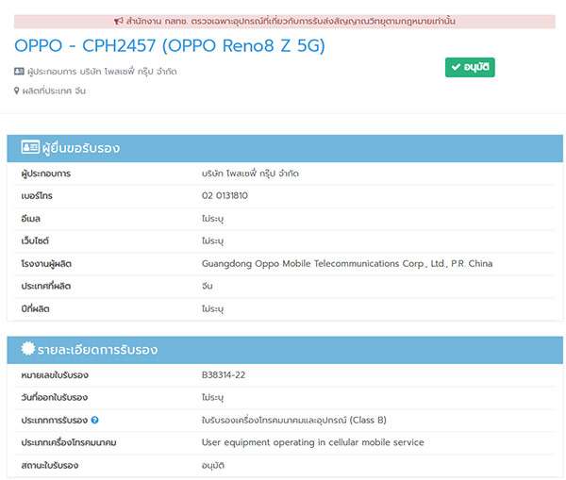Click the ไม่ระบุ value in the วันที่ออกใบรับรอง row
The width and height of the screenshot is (566, 480).
[x=212, y=398]
